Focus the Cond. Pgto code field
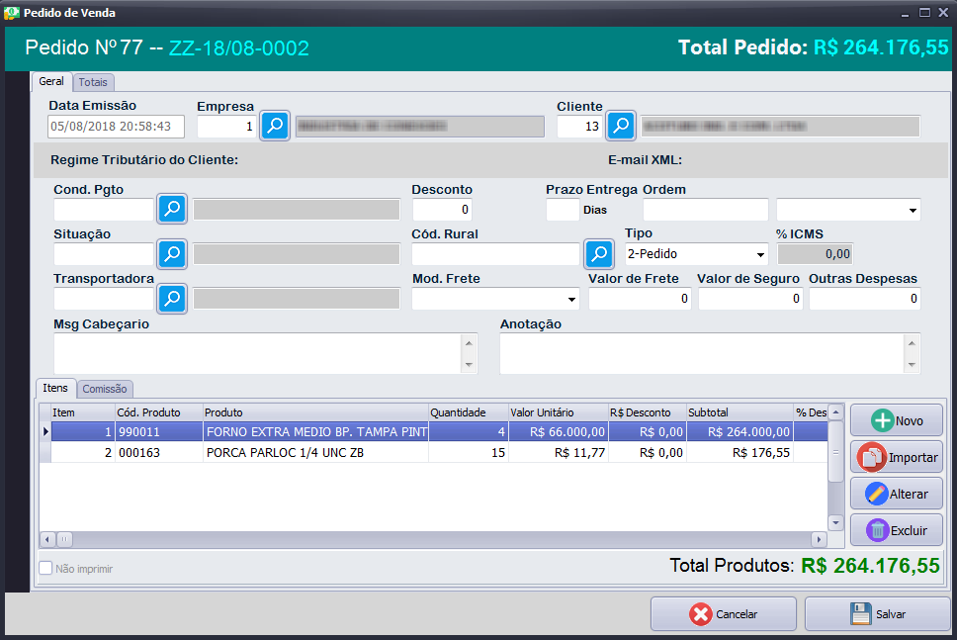 tap(104, 210)
